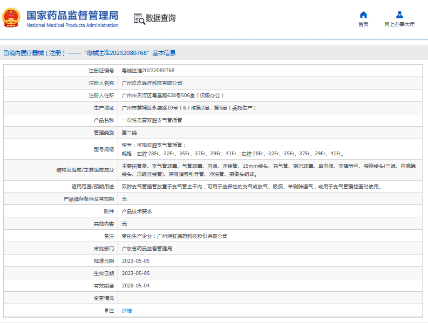Click the 批准日期 label cell
This screenshot has width=428, height=323.
point(60,261)
